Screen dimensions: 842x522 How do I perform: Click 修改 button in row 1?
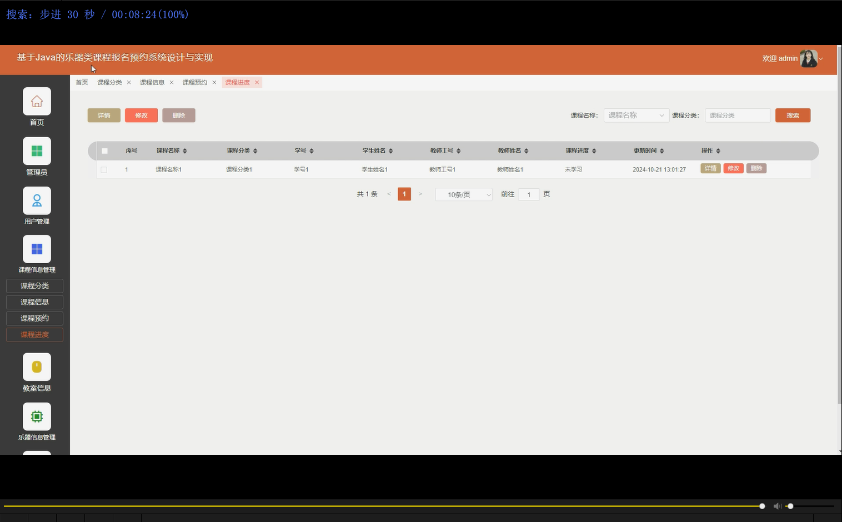[734, 168]
